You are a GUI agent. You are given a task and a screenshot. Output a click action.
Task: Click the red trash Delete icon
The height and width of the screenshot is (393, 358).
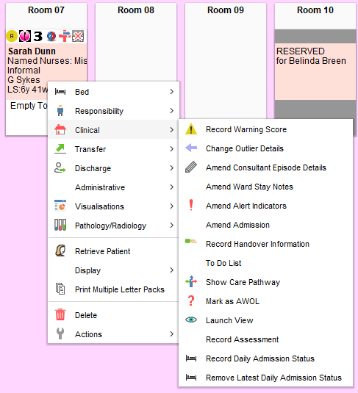pos(60,315)
